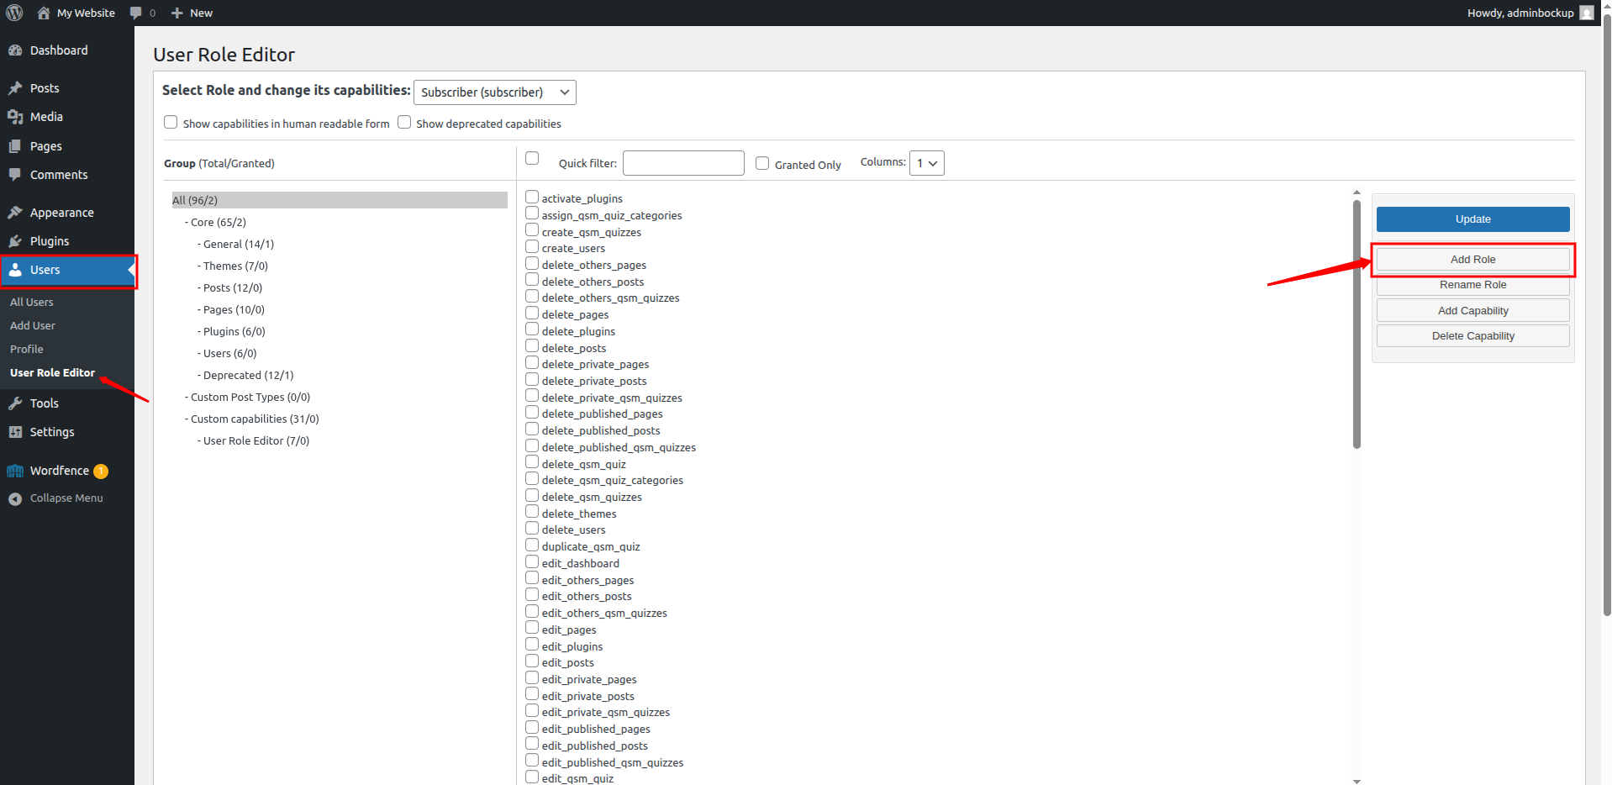Click the Pages icon in sidebar
Screen dimensions: 1612x785
pos(15,146)
